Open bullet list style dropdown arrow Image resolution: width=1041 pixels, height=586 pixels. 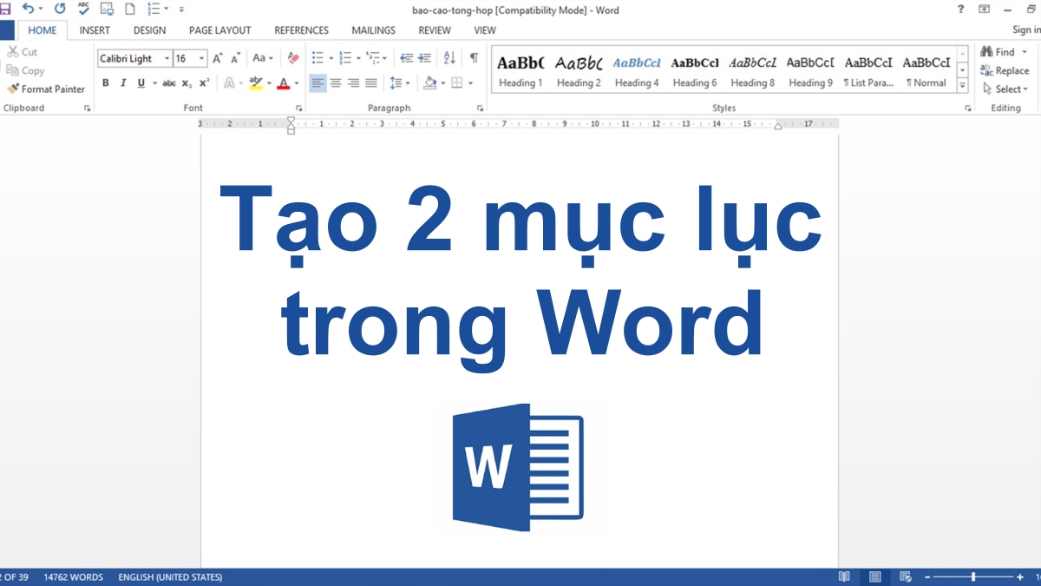tap(332, 58)
